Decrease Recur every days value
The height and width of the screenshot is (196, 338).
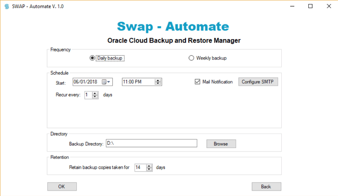(95, 97)
